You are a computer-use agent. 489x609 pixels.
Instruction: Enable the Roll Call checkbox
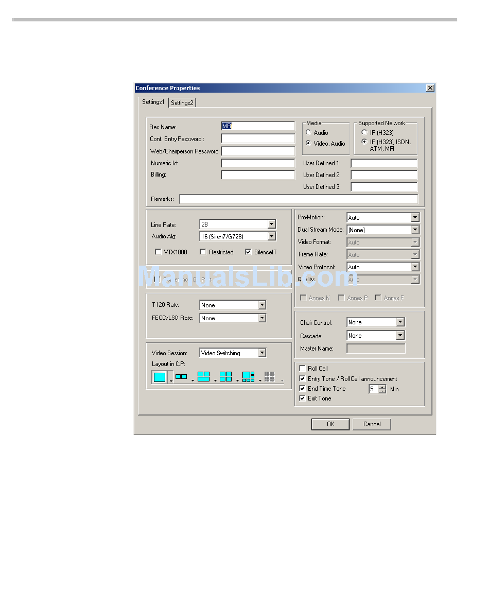click(x=302, y=368)
